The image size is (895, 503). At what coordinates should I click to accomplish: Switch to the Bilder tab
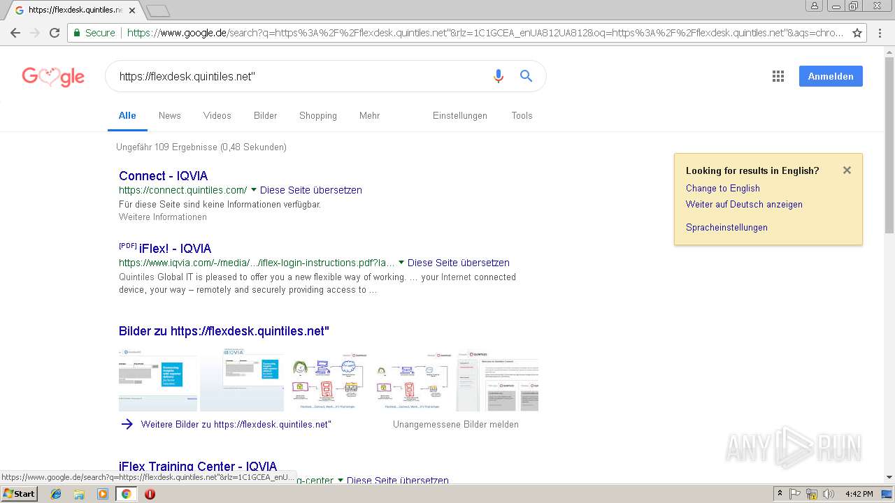pyautogui.click(x=265, y=115)
